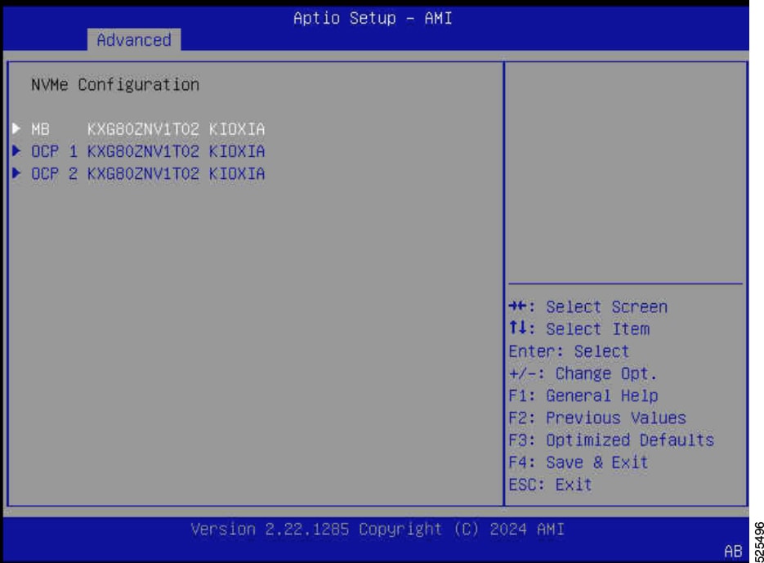Click the F3: Optimized Defaults line
Screen dimensions: 764x563
[611, 440]
